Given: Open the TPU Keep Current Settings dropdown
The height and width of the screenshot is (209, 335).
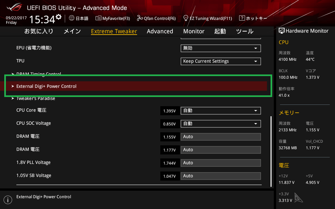Looking at the screenshot, I should (221, 61).
